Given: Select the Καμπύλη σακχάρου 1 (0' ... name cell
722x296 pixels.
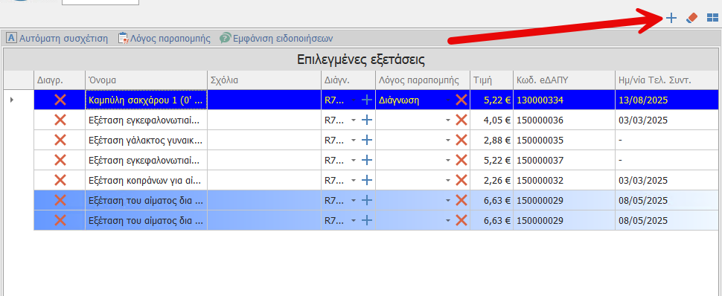Looking at the screenshot, I should click(x=147, y=100).
